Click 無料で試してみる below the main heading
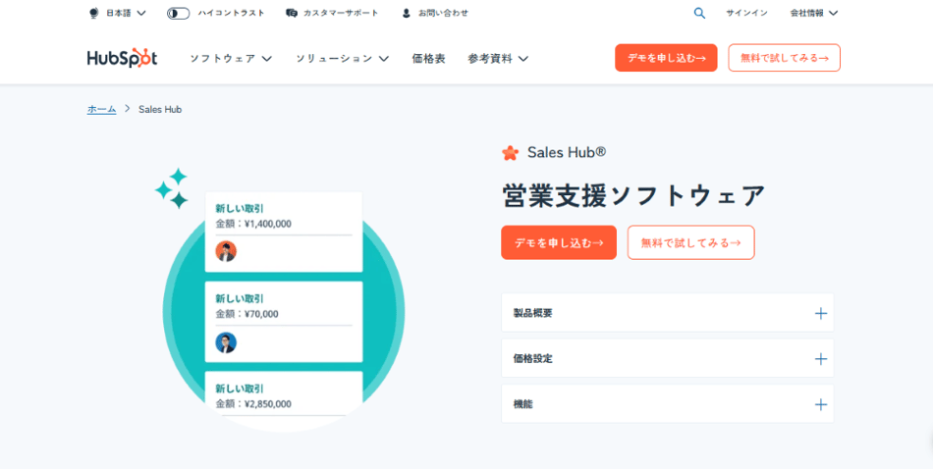 click(x=690, y=242)
